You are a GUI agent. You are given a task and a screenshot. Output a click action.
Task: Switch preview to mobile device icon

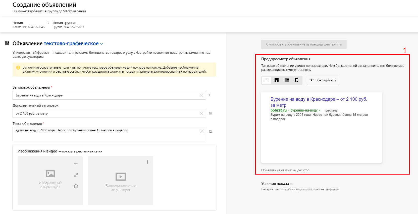click(x=297, y=80)
